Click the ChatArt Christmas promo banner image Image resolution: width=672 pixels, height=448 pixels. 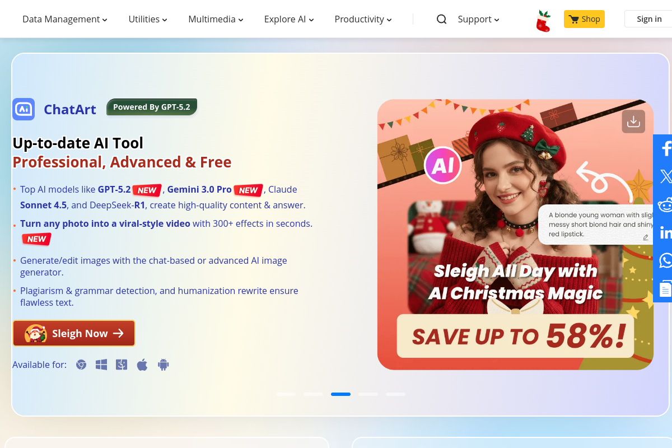pyautogui.click(x=515, y=235)
